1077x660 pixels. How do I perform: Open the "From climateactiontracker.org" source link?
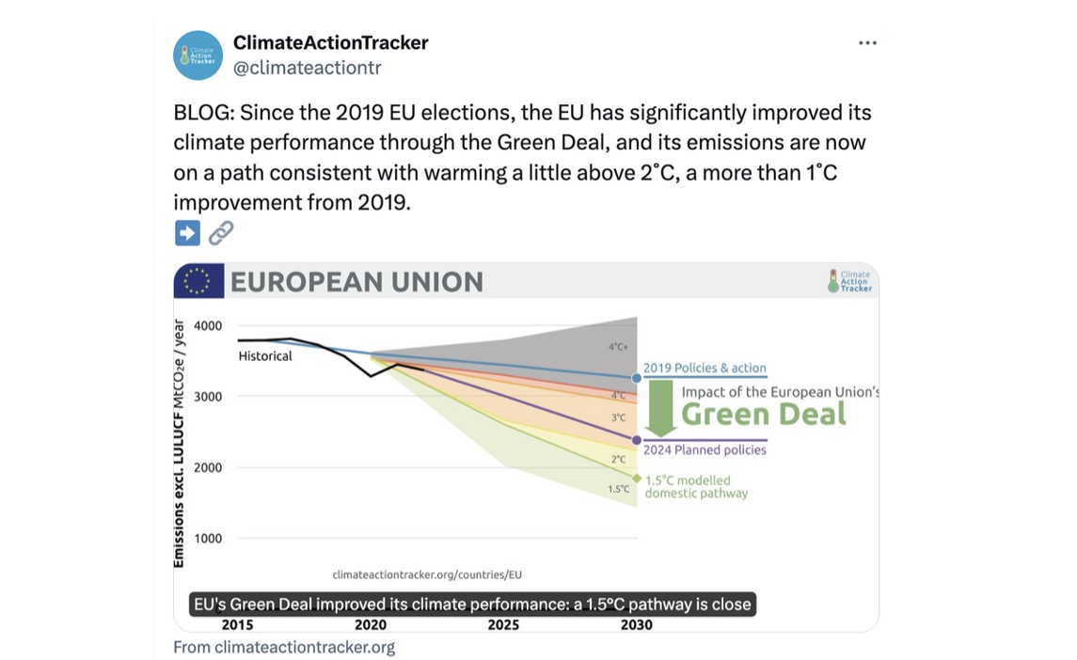(x=284, y=647)
